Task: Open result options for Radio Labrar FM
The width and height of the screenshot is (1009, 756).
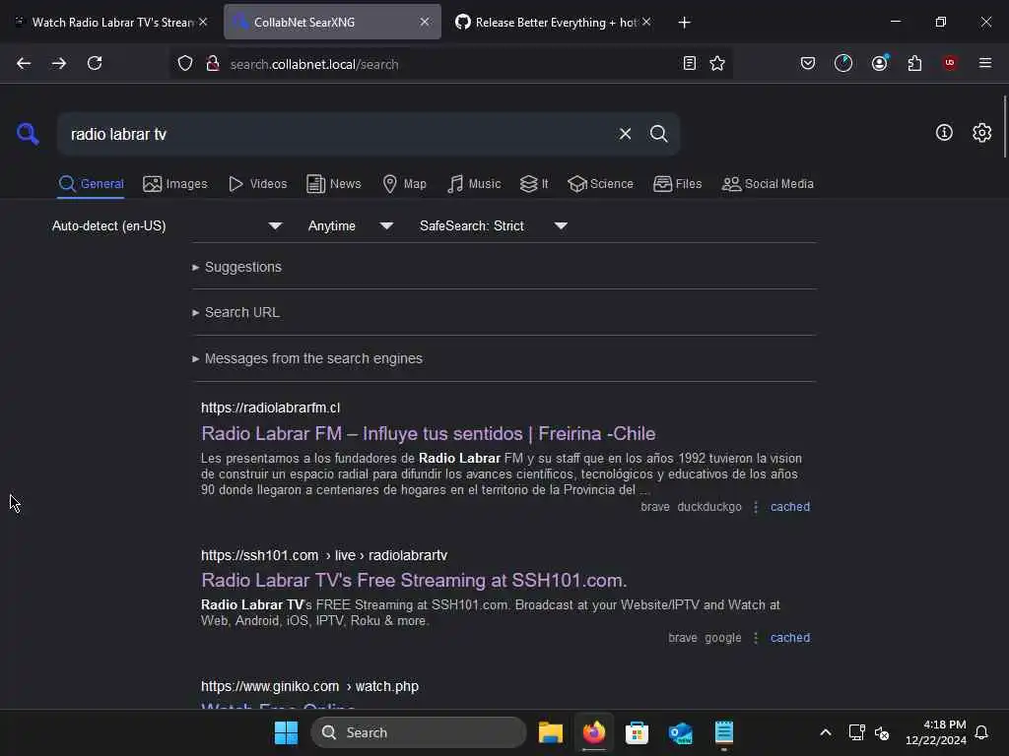Action: click(x=756, y=507)
